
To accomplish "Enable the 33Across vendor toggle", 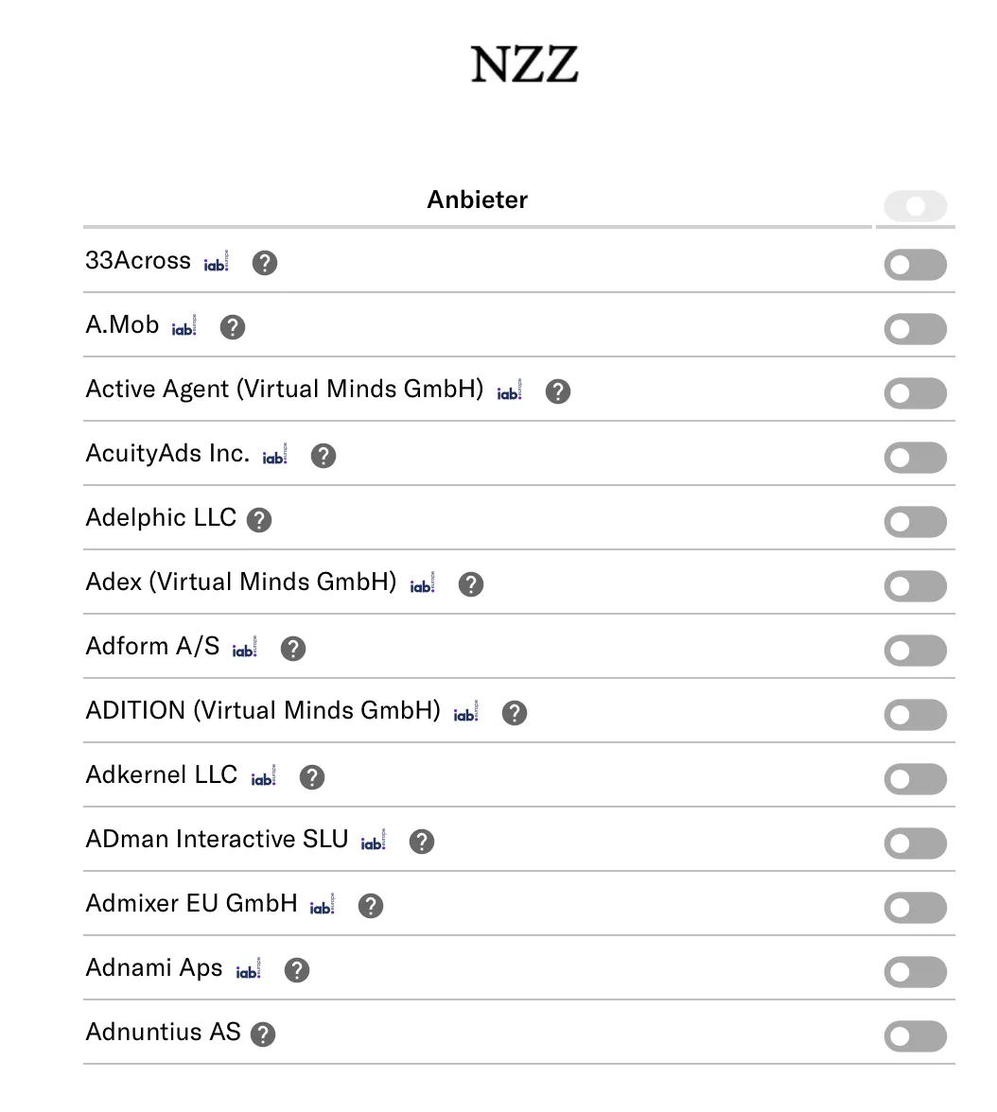I will point(915,265).
